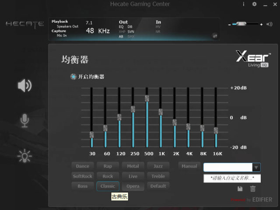
Task: Click the swap device arrows icon
Action: (x=215, y=36)
